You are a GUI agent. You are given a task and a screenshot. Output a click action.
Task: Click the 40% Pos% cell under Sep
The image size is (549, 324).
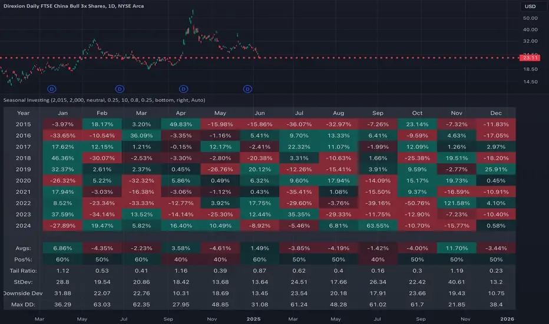(378, 260)
